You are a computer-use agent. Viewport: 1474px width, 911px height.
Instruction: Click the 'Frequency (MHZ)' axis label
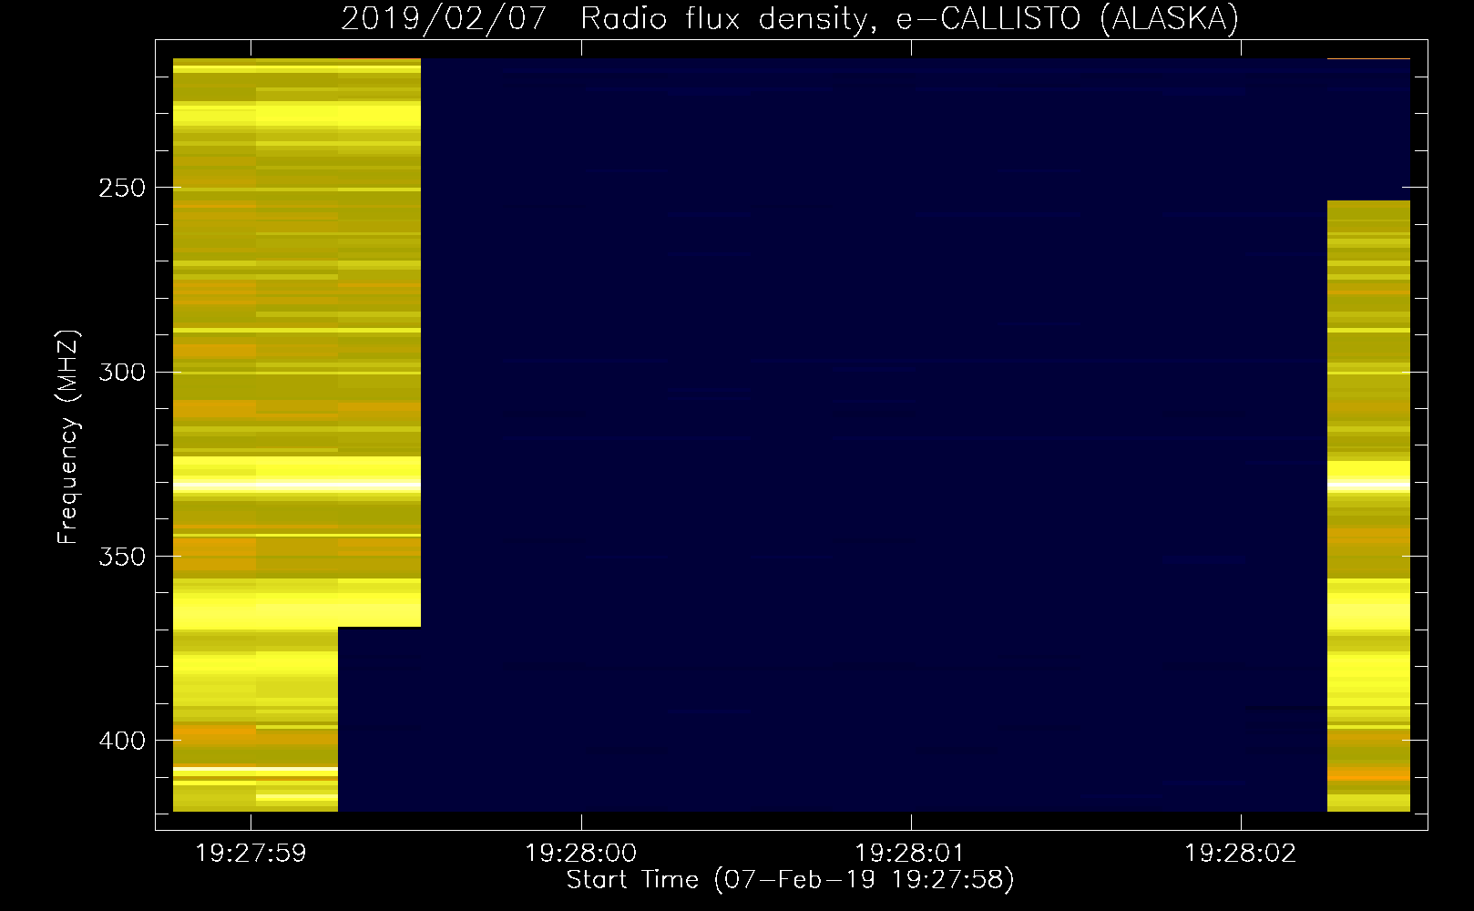point(69,436)
